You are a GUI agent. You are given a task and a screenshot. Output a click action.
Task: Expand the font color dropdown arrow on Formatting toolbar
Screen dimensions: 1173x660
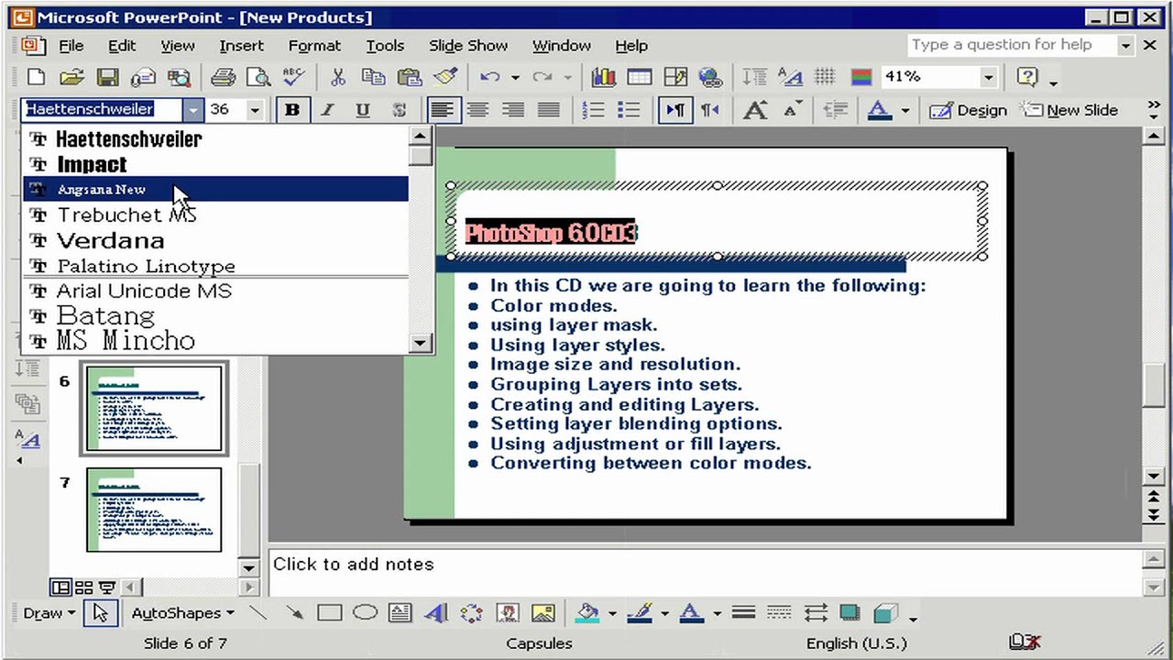tap(905, 110)
